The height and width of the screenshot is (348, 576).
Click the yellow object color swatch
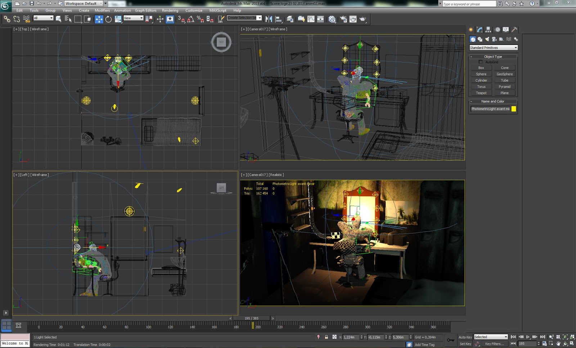click(514, 109)
